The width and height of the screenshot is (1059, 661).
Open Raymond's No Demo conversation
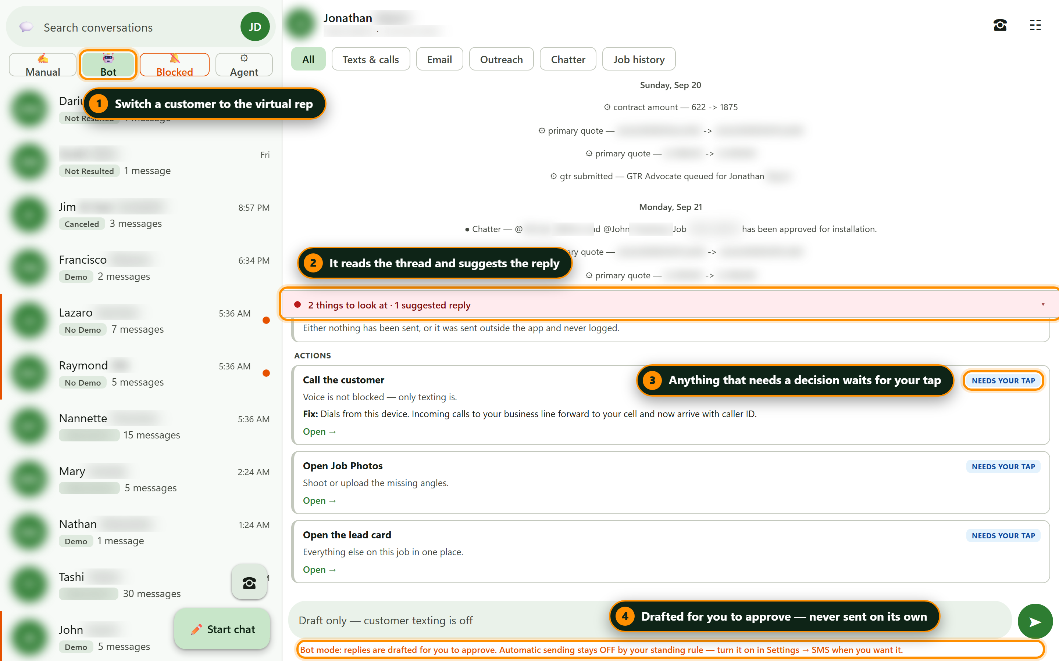coord(141,373)
